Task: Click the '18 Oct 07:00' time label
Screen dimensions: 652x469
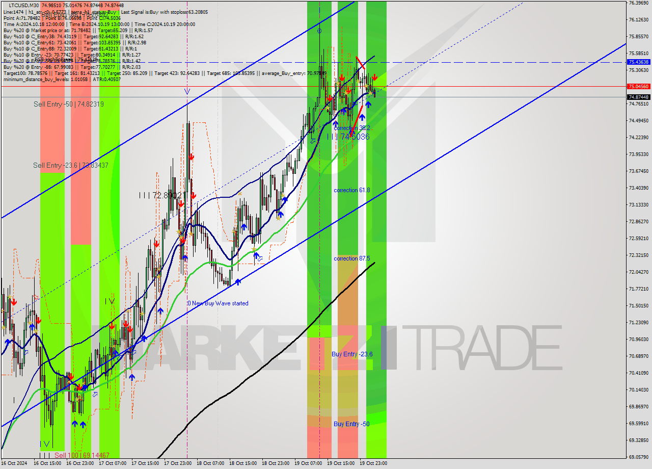Action: (210, 463)
